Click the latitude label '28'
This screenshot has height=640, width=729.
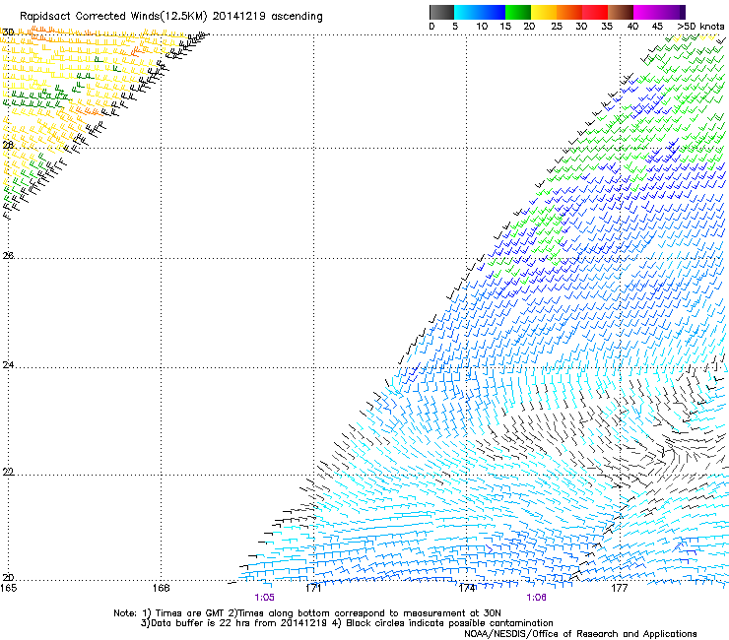pyautogui.click(x=8, y=145)
